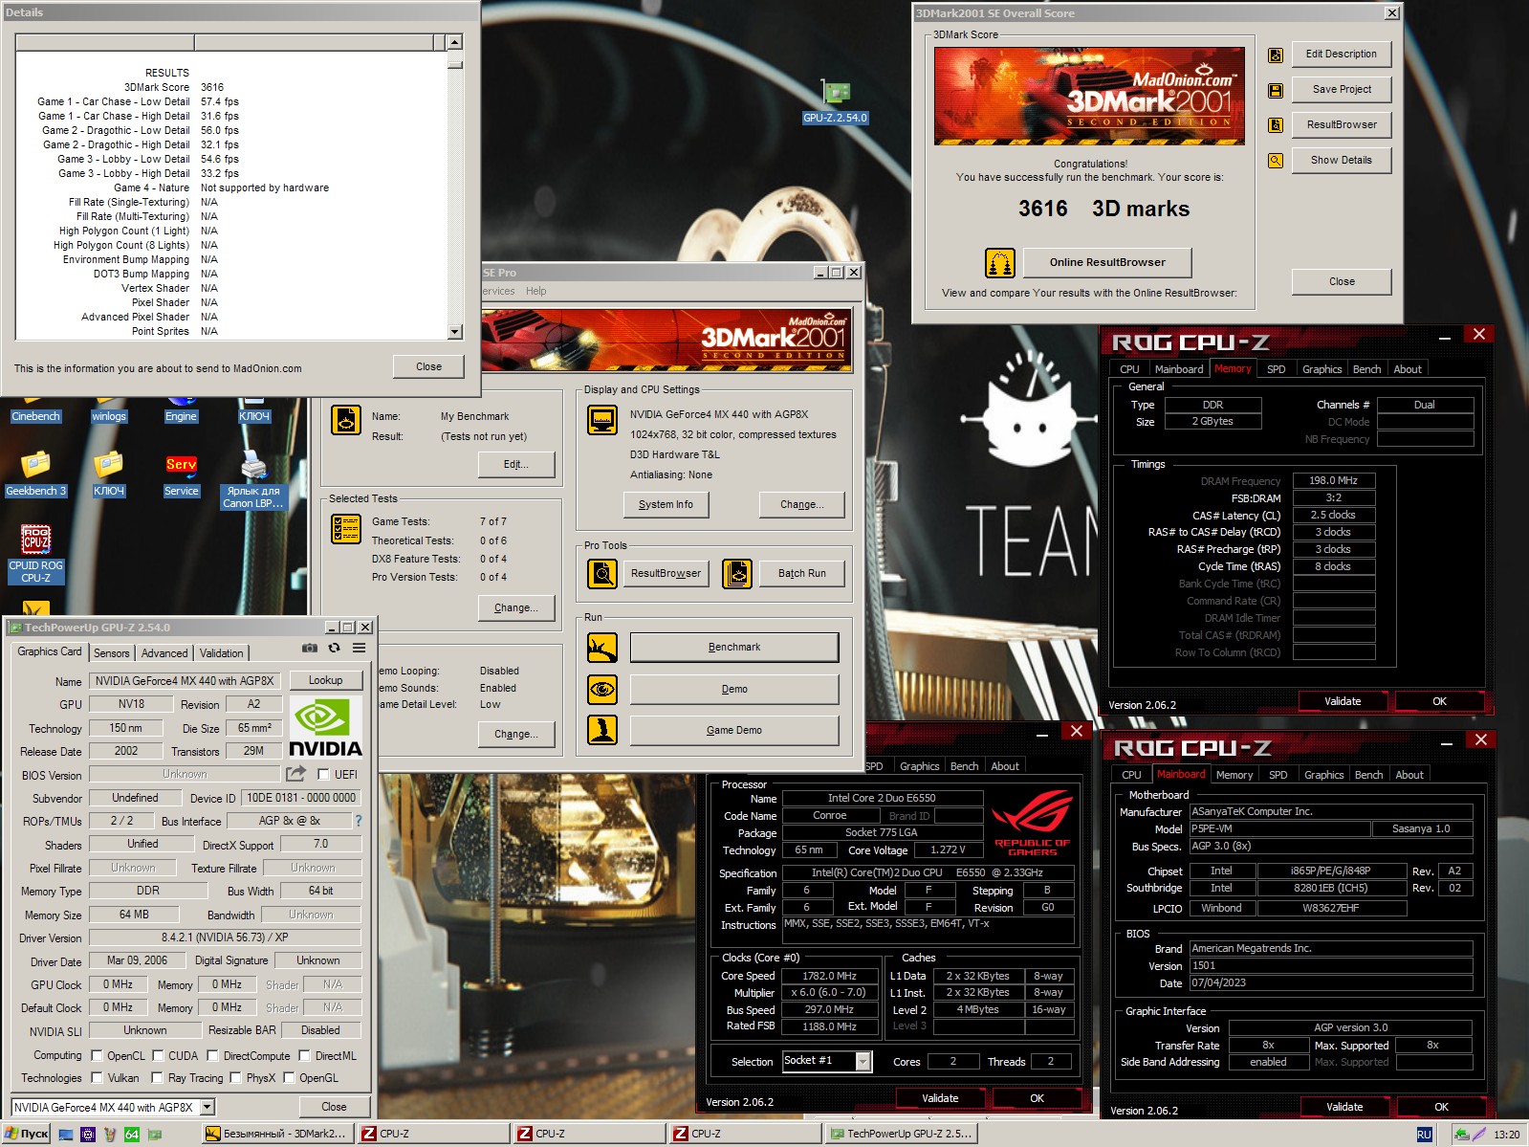Switch to TechPowerUp GPU-Z taskbar item
This screenshot has width=1529, height=1147.
tap(901, 1134)
